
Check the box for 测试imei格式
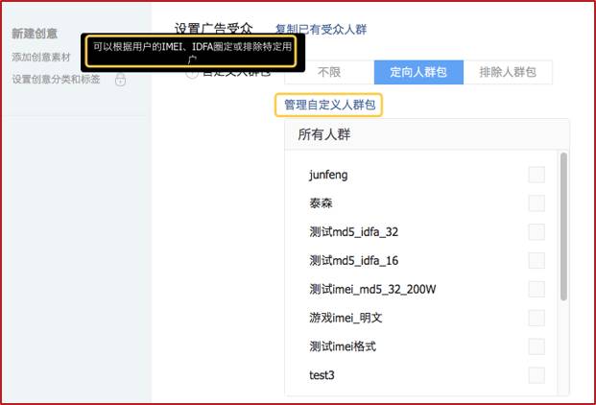click(536, 346)
